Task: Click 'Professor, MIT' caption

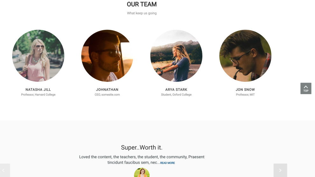Action: coord(245,95)
